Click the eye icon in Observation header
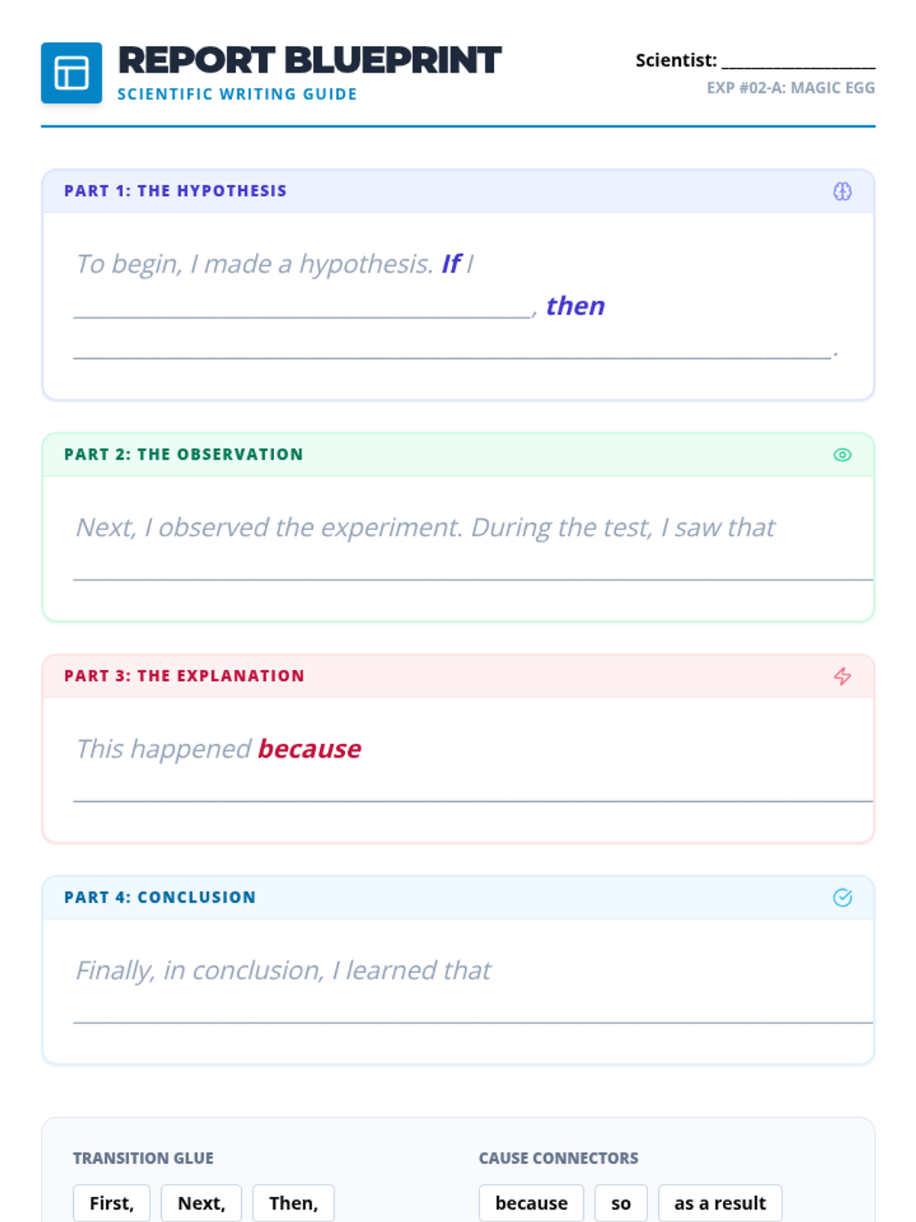 click(842, 454)
